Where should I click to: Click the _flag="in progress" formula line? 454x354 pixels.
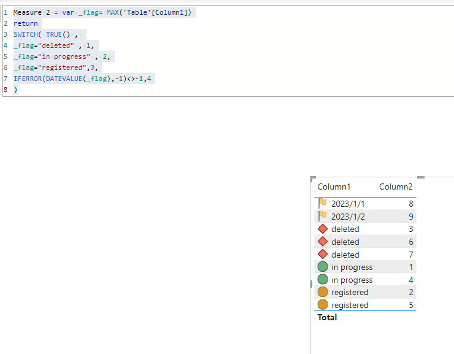[62, 56]
